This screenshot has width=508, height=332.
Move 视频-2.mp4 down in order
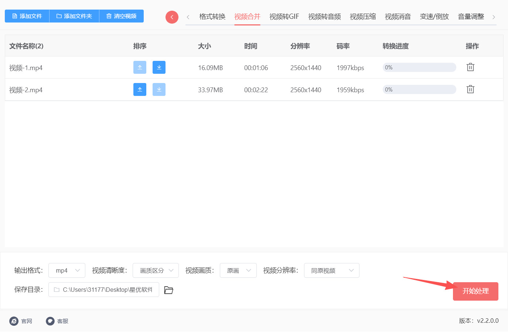click(159, 89)
